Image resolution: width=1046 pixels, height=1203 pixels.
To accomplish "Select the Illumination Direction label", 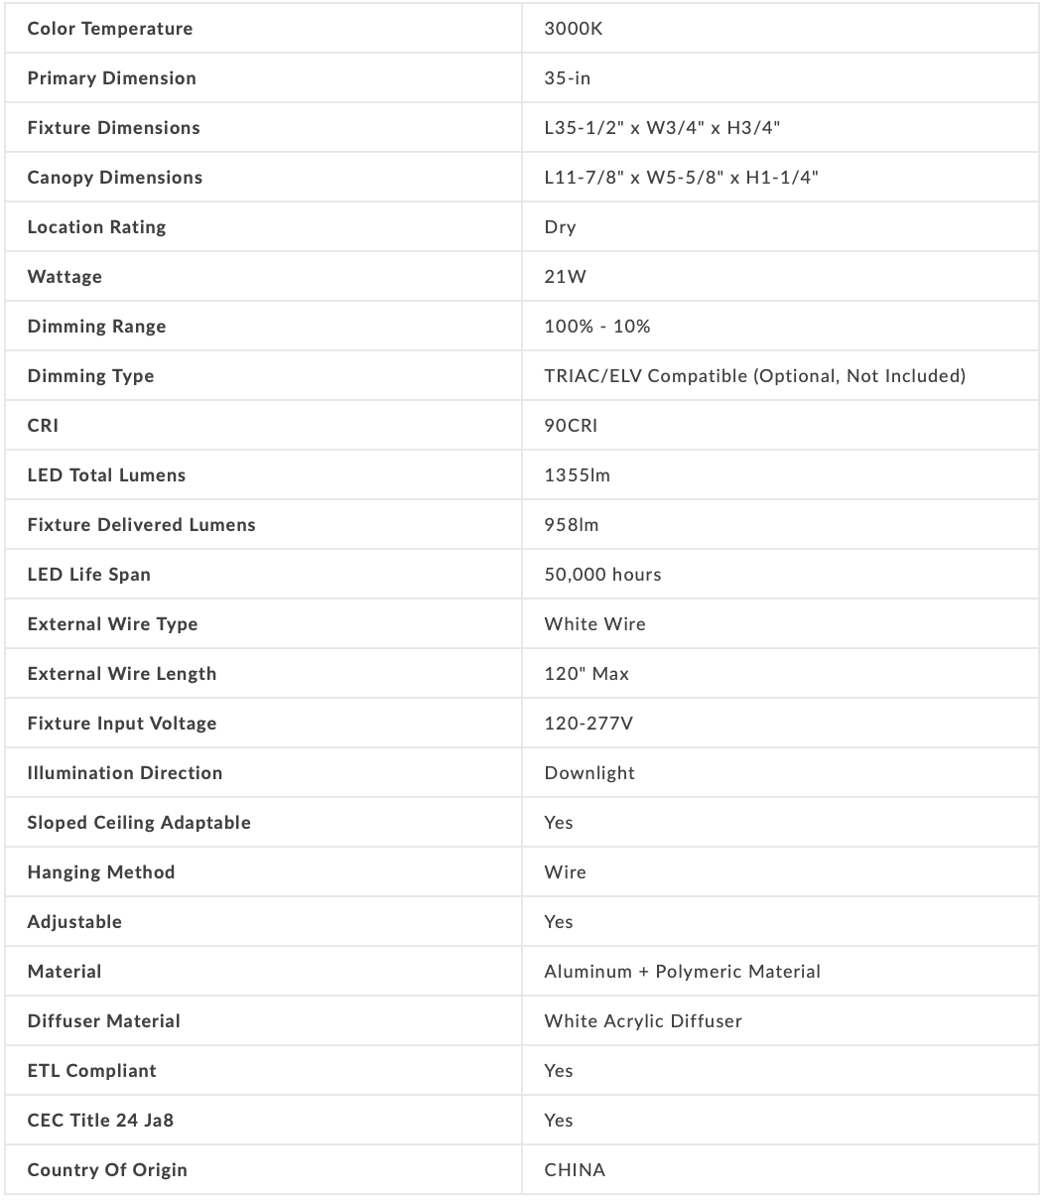I will coord(125,773).
